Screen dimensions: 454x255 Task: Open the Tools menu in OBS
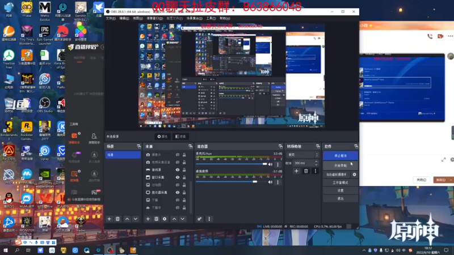pyautogui.click(x=211, y=18)
